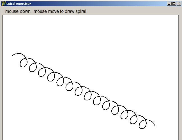Click the Tk feather icon in title bar
Viewport: 182px width, 140px height.
[3, 4]
